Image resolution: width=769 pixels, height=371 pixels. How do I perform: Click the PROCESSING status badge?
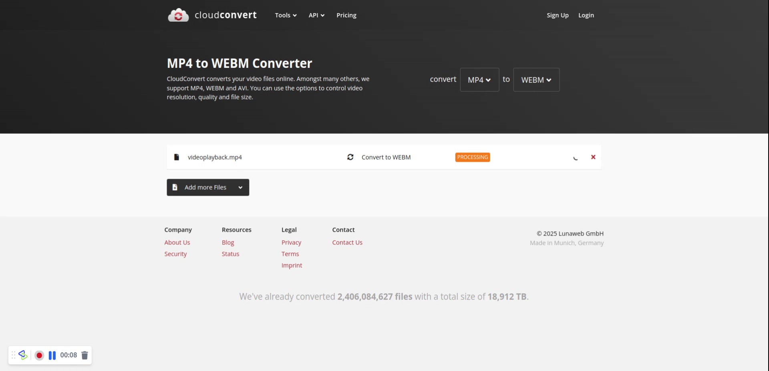[472, 157]
